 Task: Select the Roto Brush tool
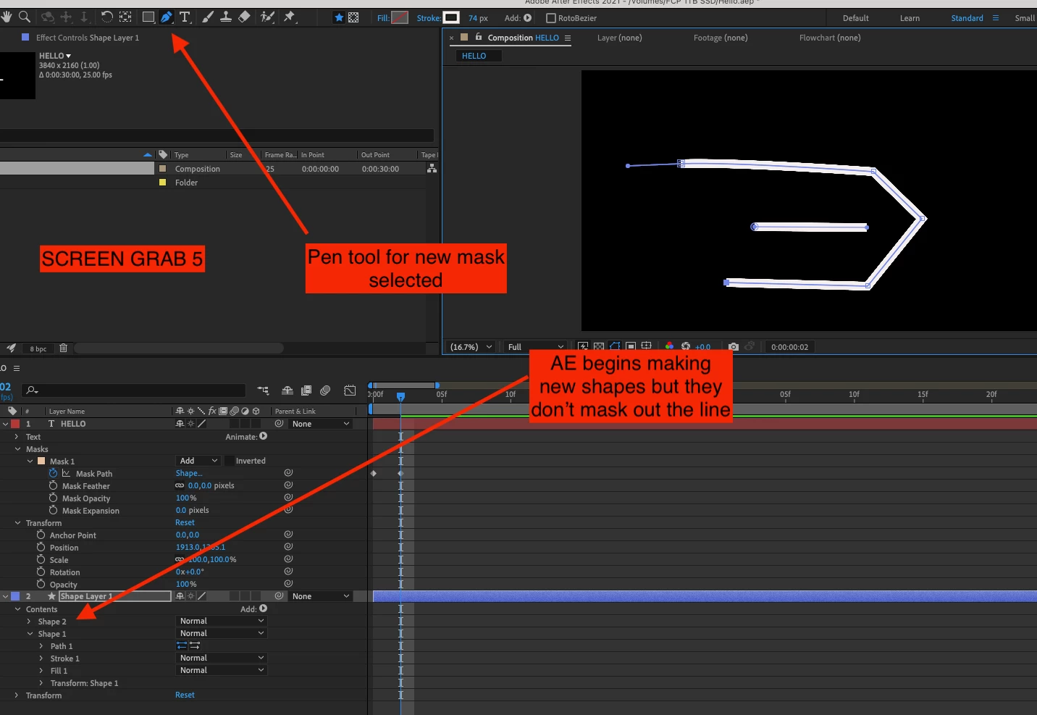[267, 17]
